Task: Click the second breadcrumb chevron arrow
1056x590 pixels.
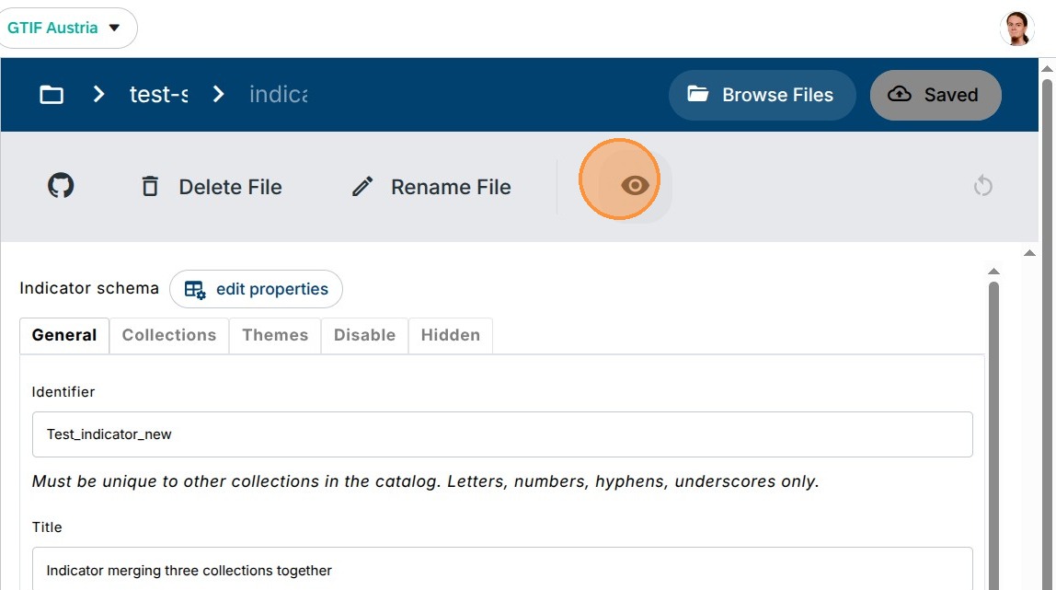Action: pos(218,95)
